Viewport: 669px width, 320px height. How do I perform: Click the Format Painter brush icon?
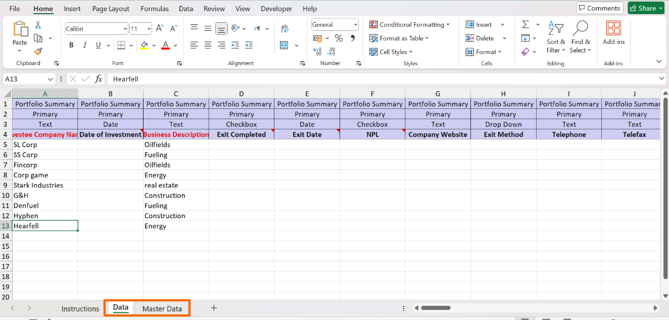pos(38,52)
